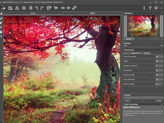This screenshot has height=123, width=164.
Task: Click the print image icon
Action: click(x=24, y=8)
